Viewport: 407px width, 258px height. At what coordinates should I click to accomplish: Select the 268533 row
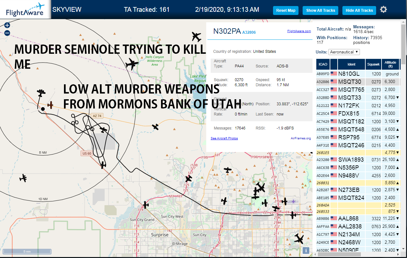tap(358, 211)
